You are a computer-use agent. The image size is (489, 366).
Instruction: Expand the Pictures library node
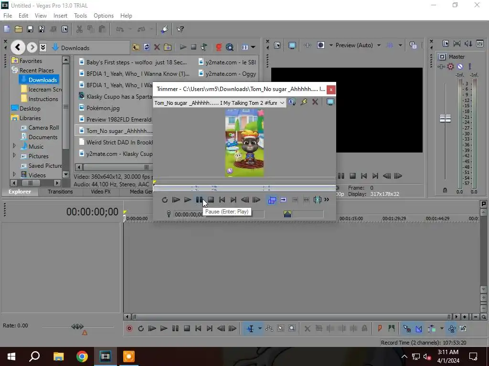click(14, 155)
